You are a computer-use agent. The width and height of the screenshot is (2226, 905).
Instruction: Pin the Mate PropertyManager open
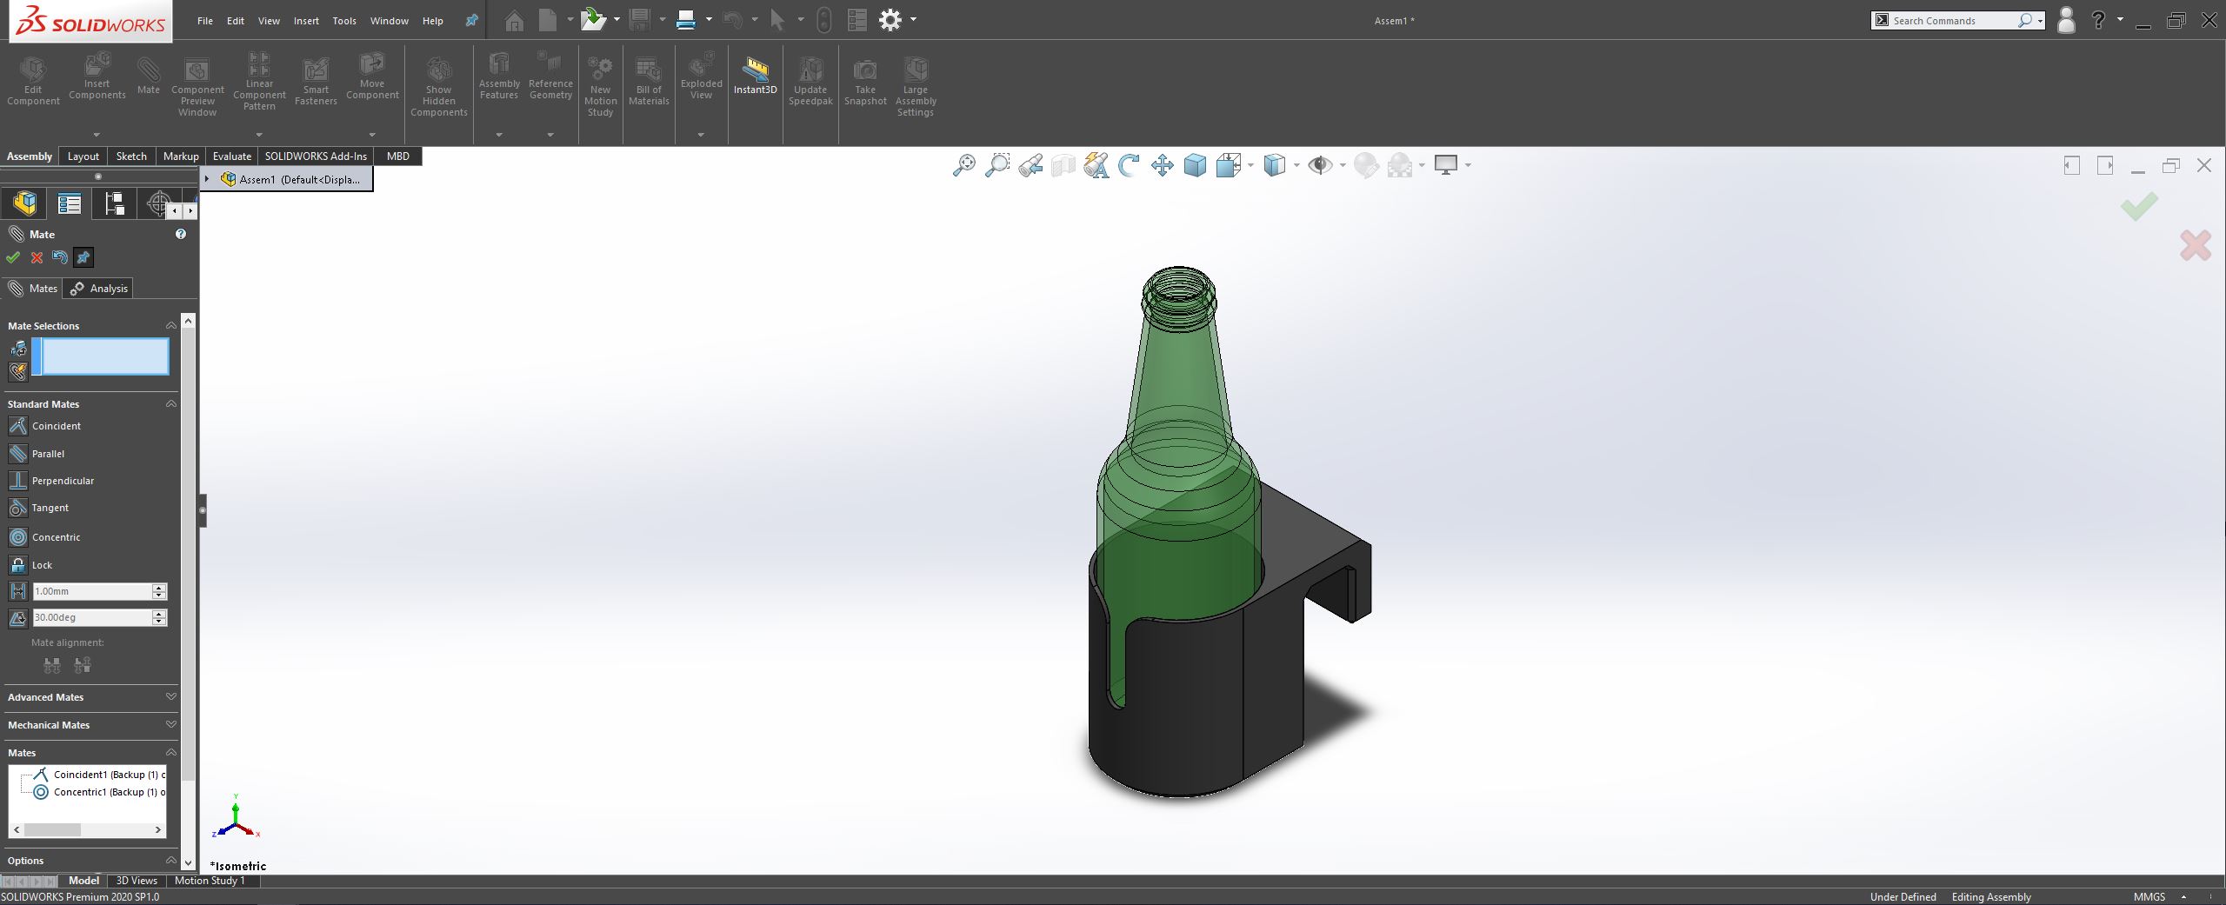click(83, 257)
